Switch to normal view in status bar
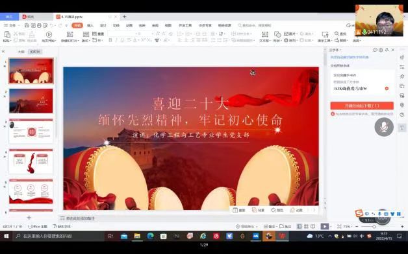408x254 pixels. (300, 227)
